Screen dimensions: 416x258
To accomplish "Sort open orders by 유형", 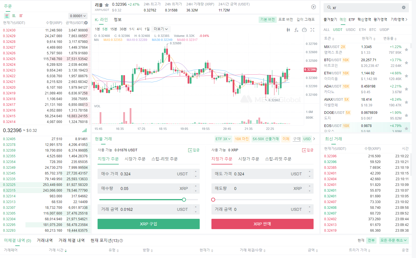I will pyautogui.click(x=114, y=250).
